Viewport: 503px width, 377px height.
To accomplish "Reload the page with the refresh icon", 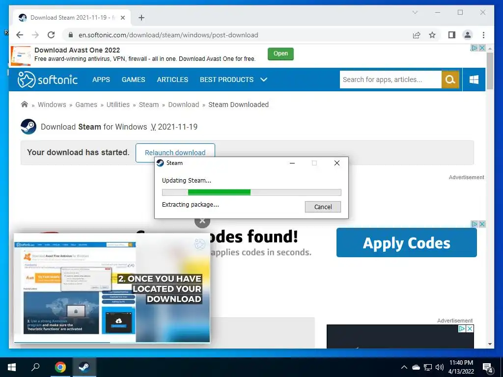I will 51,35.
